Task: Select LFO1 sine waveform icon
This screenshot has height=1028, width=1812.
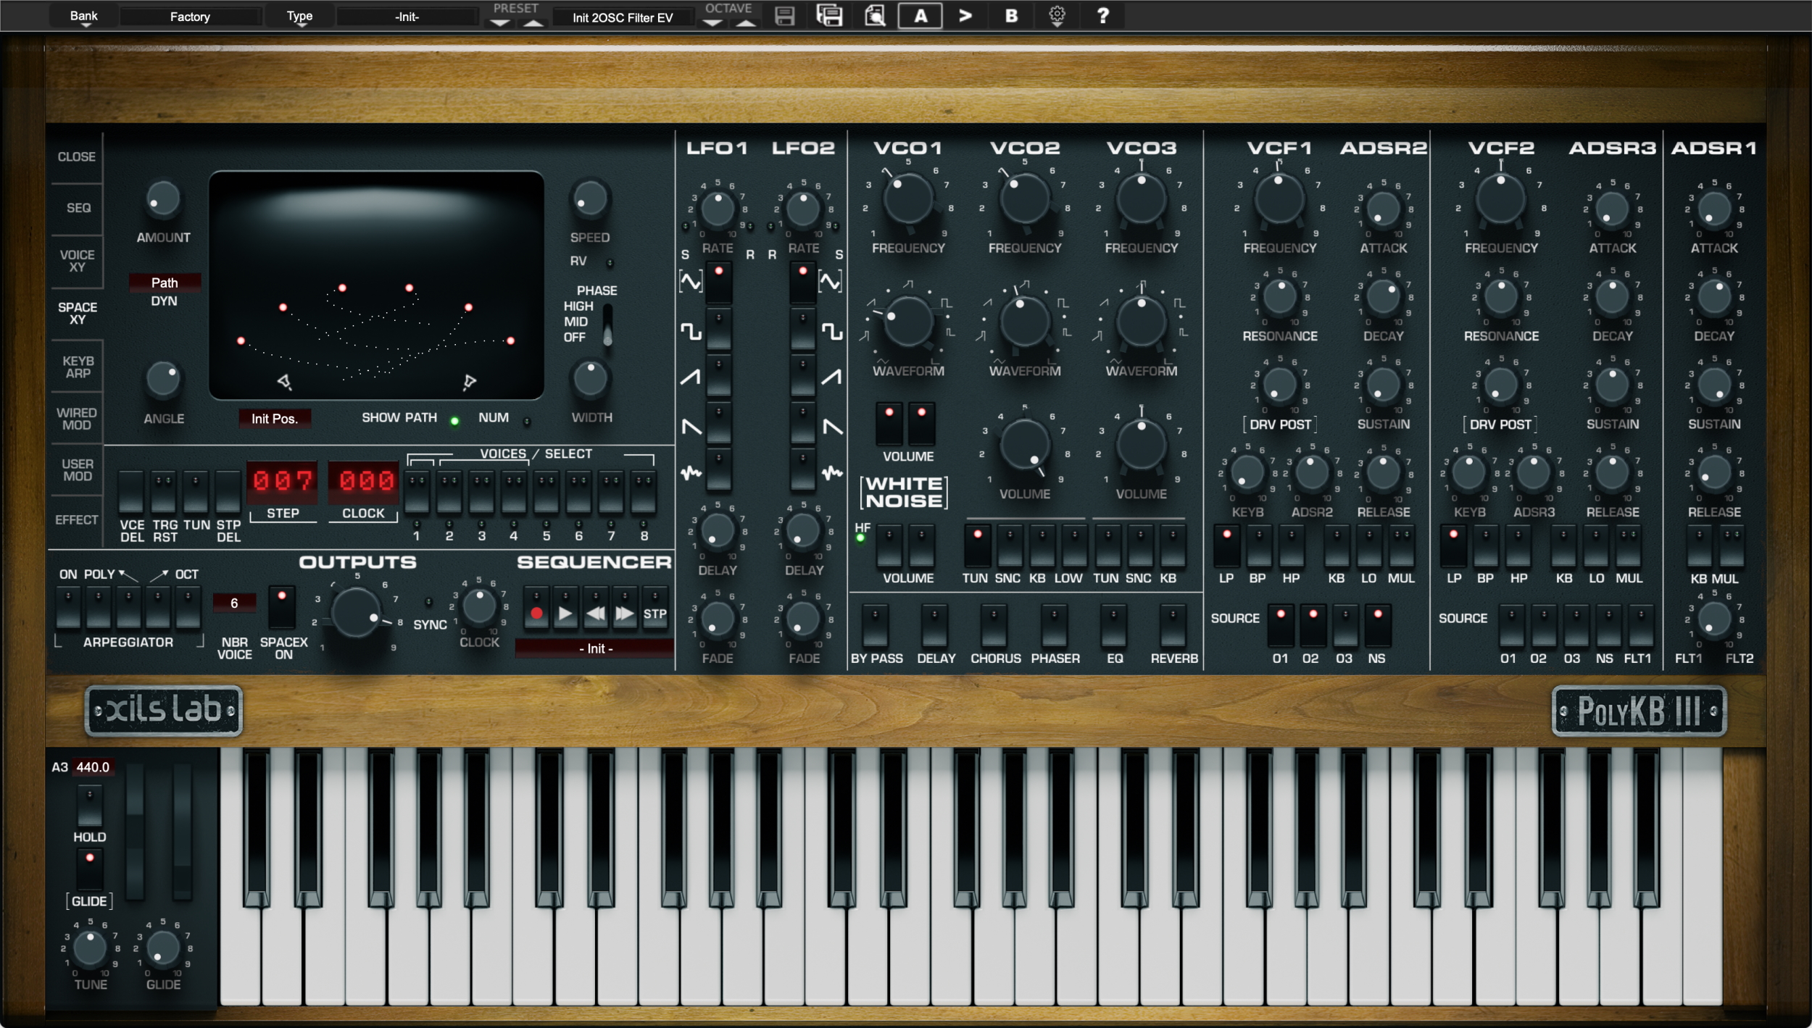Action: coord(690,281)
